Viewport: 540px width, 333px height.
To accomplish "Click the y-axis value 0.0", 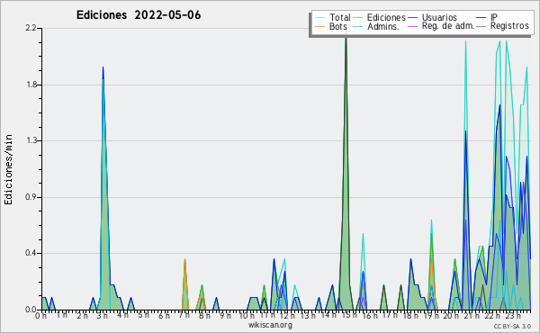I will click(x=31, y=310).
